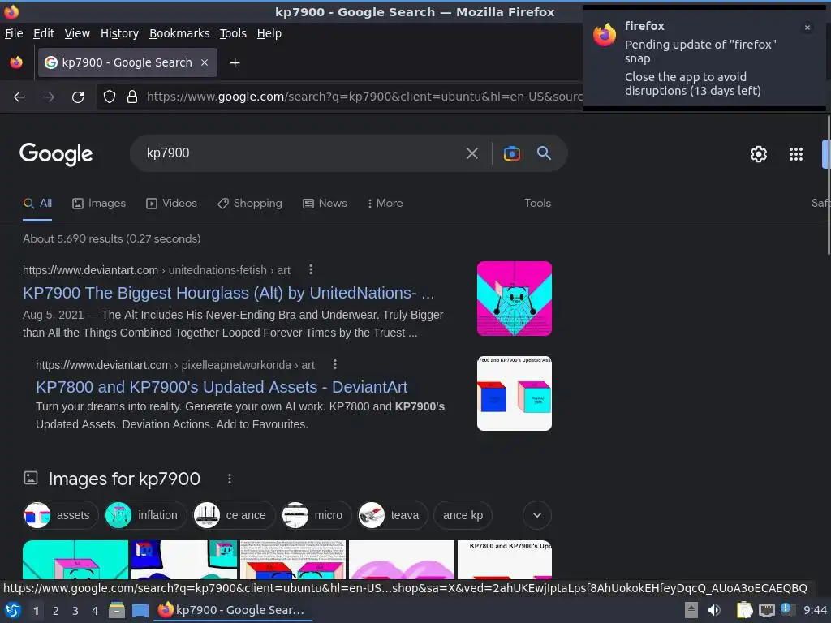
Task: Click the clipboard icon in system tray
Action: [x=744, y=610]
